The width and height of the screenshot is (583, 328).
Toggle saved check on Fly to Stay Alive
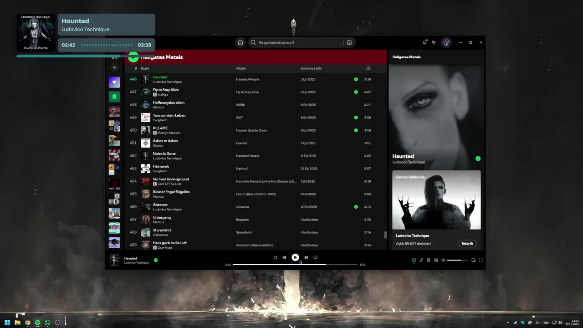[356, 92]
